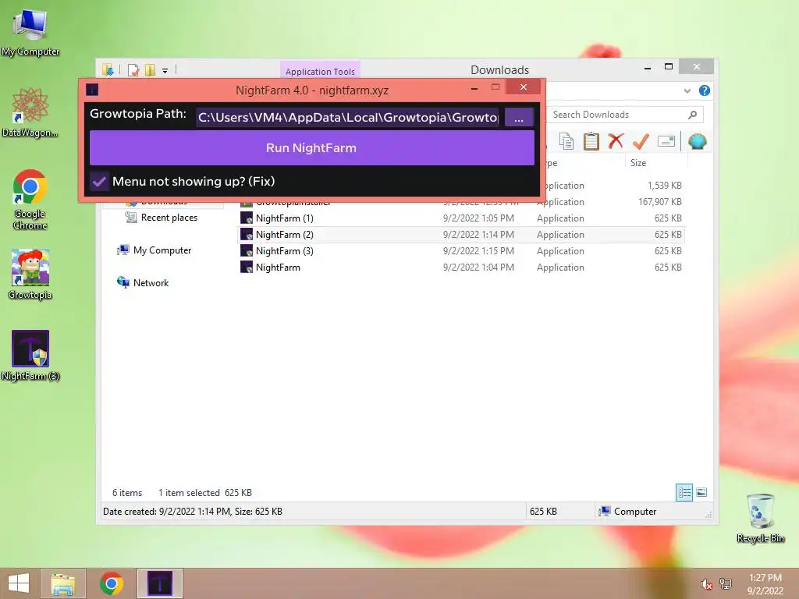Click the Rename toolbar icon
Image resolution: width=799 pixels, height=599 pixels.
click(x=666, y=141)
